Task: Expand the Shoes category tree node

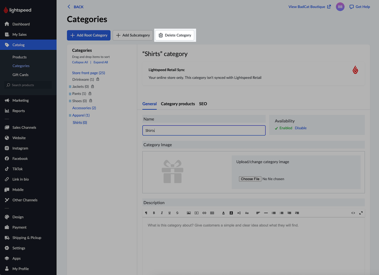Action: pyautogui.click(x=70, y=101)
